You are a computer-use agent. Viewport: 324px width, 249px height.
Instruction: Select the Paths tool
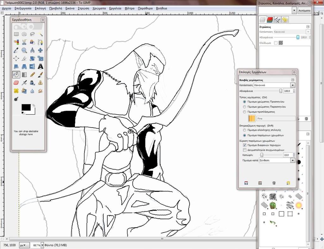click(40, 42)
